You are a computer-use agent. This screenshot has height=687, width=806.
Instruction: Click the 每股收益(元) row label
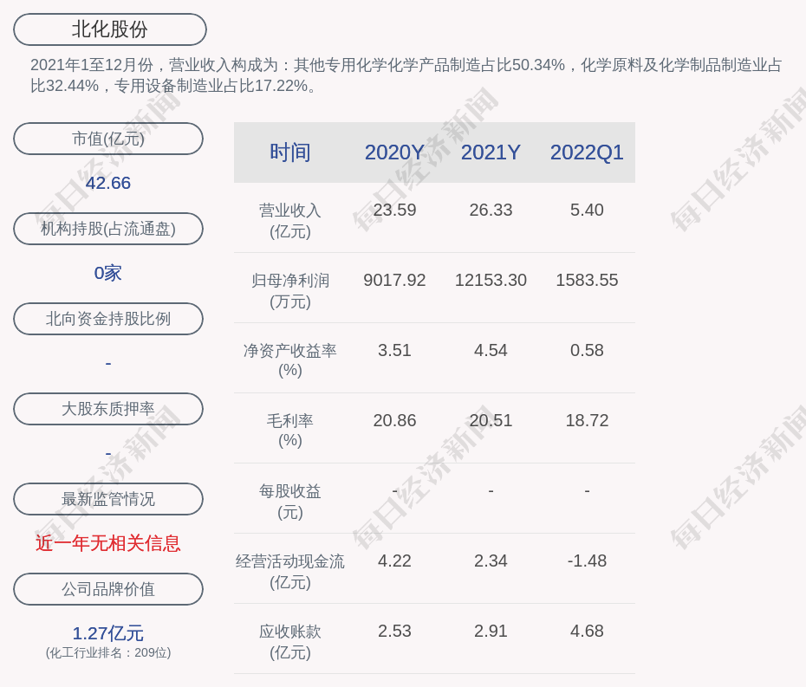(x=290, y=502)
